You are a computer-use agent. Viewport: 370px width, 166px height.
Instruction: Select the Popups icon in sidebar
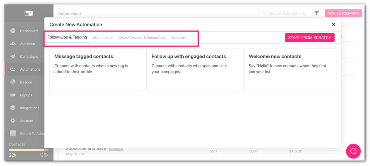(13, 95)
